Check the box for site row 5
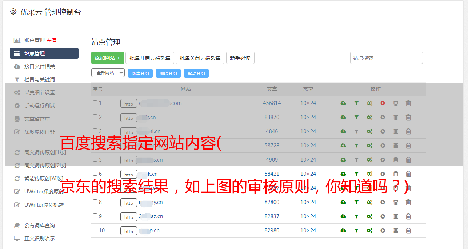Viewport: 468px width, 249px height. coord(95,159)
